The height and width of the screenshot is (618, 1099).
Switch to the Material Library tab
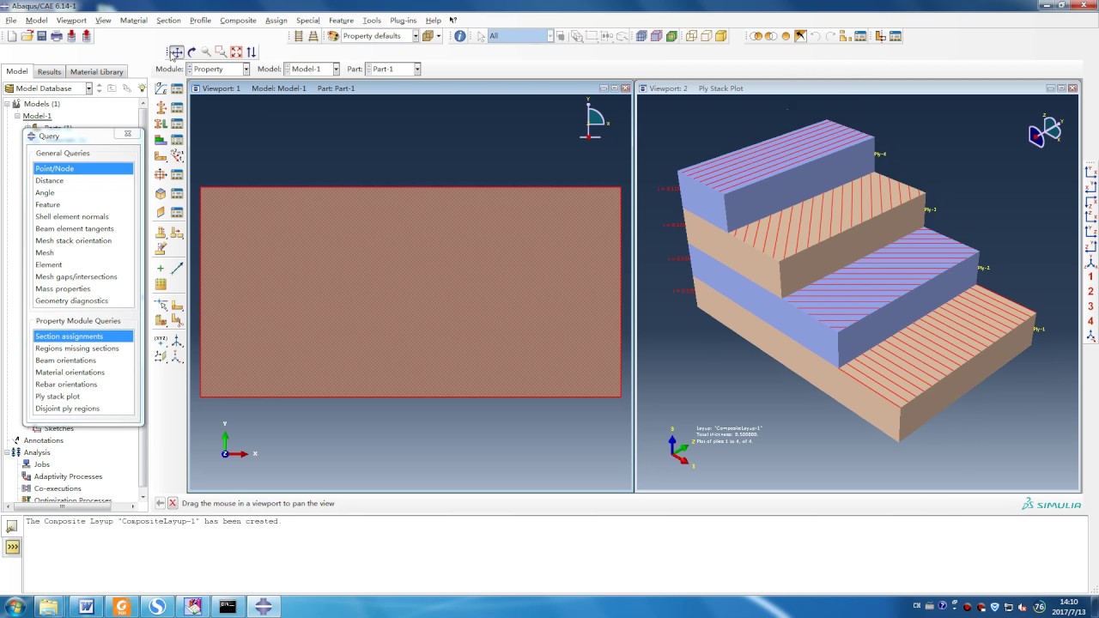coord(97,72)
